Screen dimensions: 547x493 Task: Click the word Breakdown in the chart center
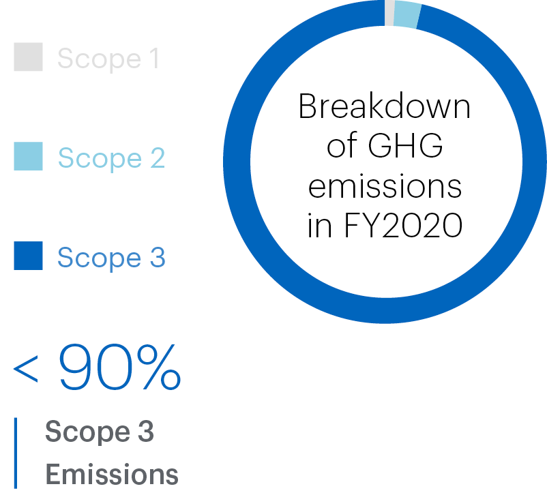pos(385,108)
